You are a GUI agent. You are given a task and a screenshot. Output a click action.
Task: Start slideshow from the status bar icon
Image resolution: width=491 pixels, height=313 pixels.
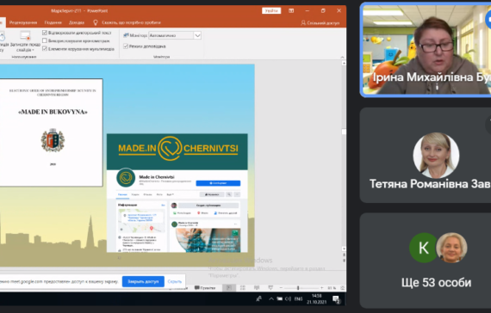(270, 288)
